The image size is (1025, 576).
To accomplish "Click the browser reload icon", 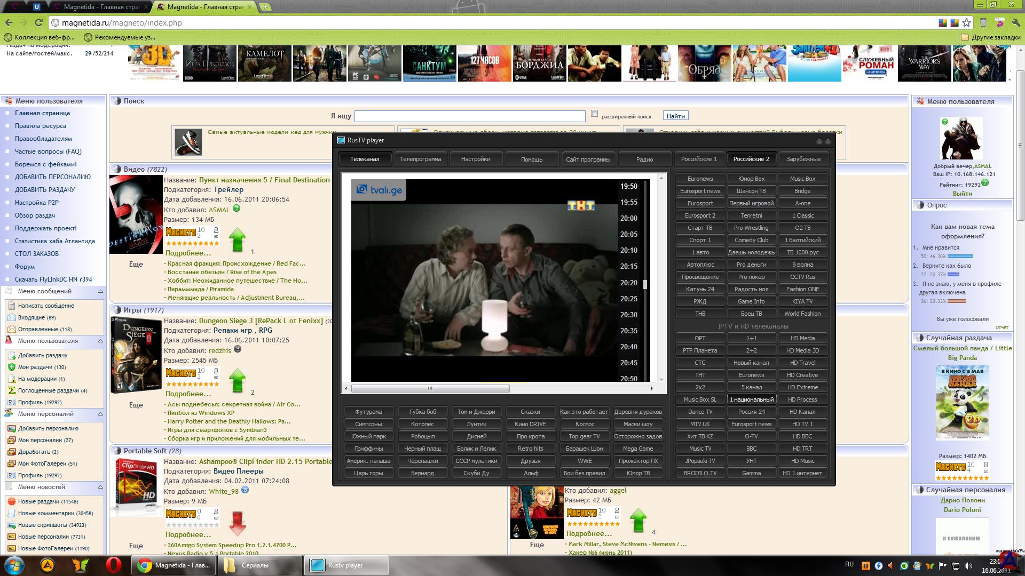I will point(38,22).
